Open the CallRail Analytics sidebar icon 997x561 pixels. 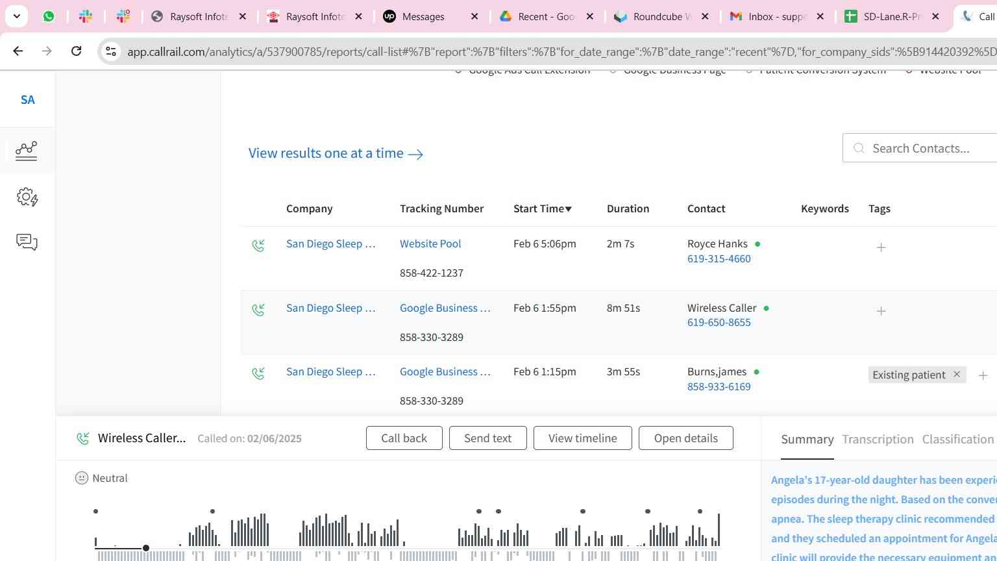pyautogui.click(x=27, y=151)
